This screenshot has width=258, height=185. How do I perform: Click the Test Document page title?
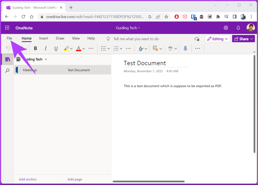point(145,63)
